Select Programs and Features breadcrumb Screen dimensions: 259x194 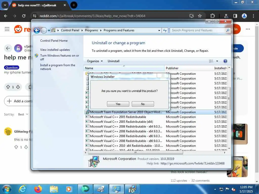[x=119, y=30]
